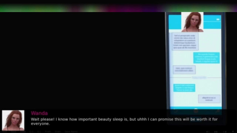The height and width of the screenshot is (133, 237).
Task: Click the dialogue text to advance
Action: [124, 122]
